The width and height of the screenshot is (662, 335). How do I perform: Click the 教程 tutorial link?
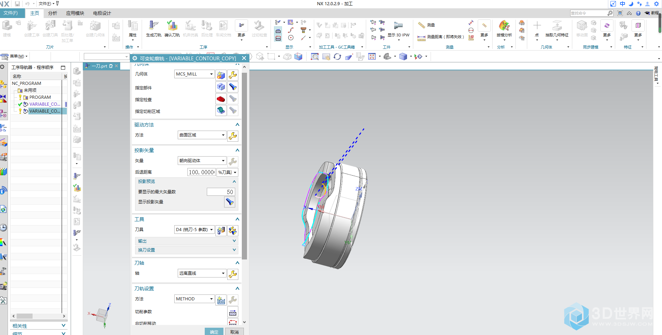click(652, 13)
